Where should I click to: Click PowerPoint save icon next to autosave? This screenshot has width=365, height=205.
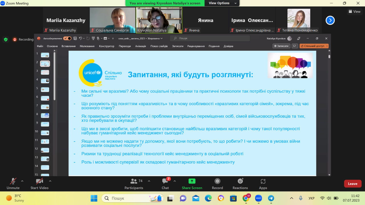[75, 38]
